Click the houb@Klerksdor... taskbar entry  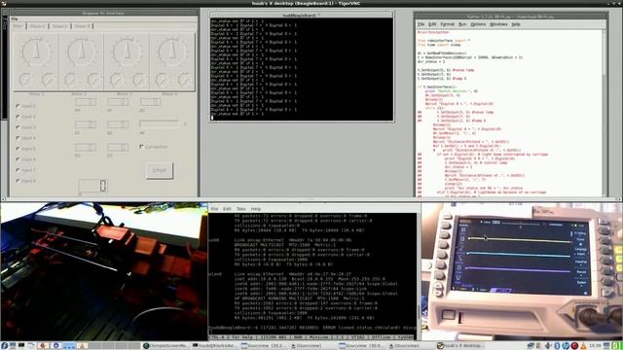(x=214, y=346)
